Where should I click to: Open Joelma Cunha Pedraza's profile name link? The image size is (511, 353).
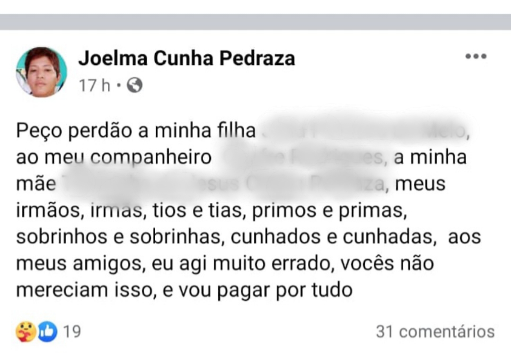(x=186, y=58)
